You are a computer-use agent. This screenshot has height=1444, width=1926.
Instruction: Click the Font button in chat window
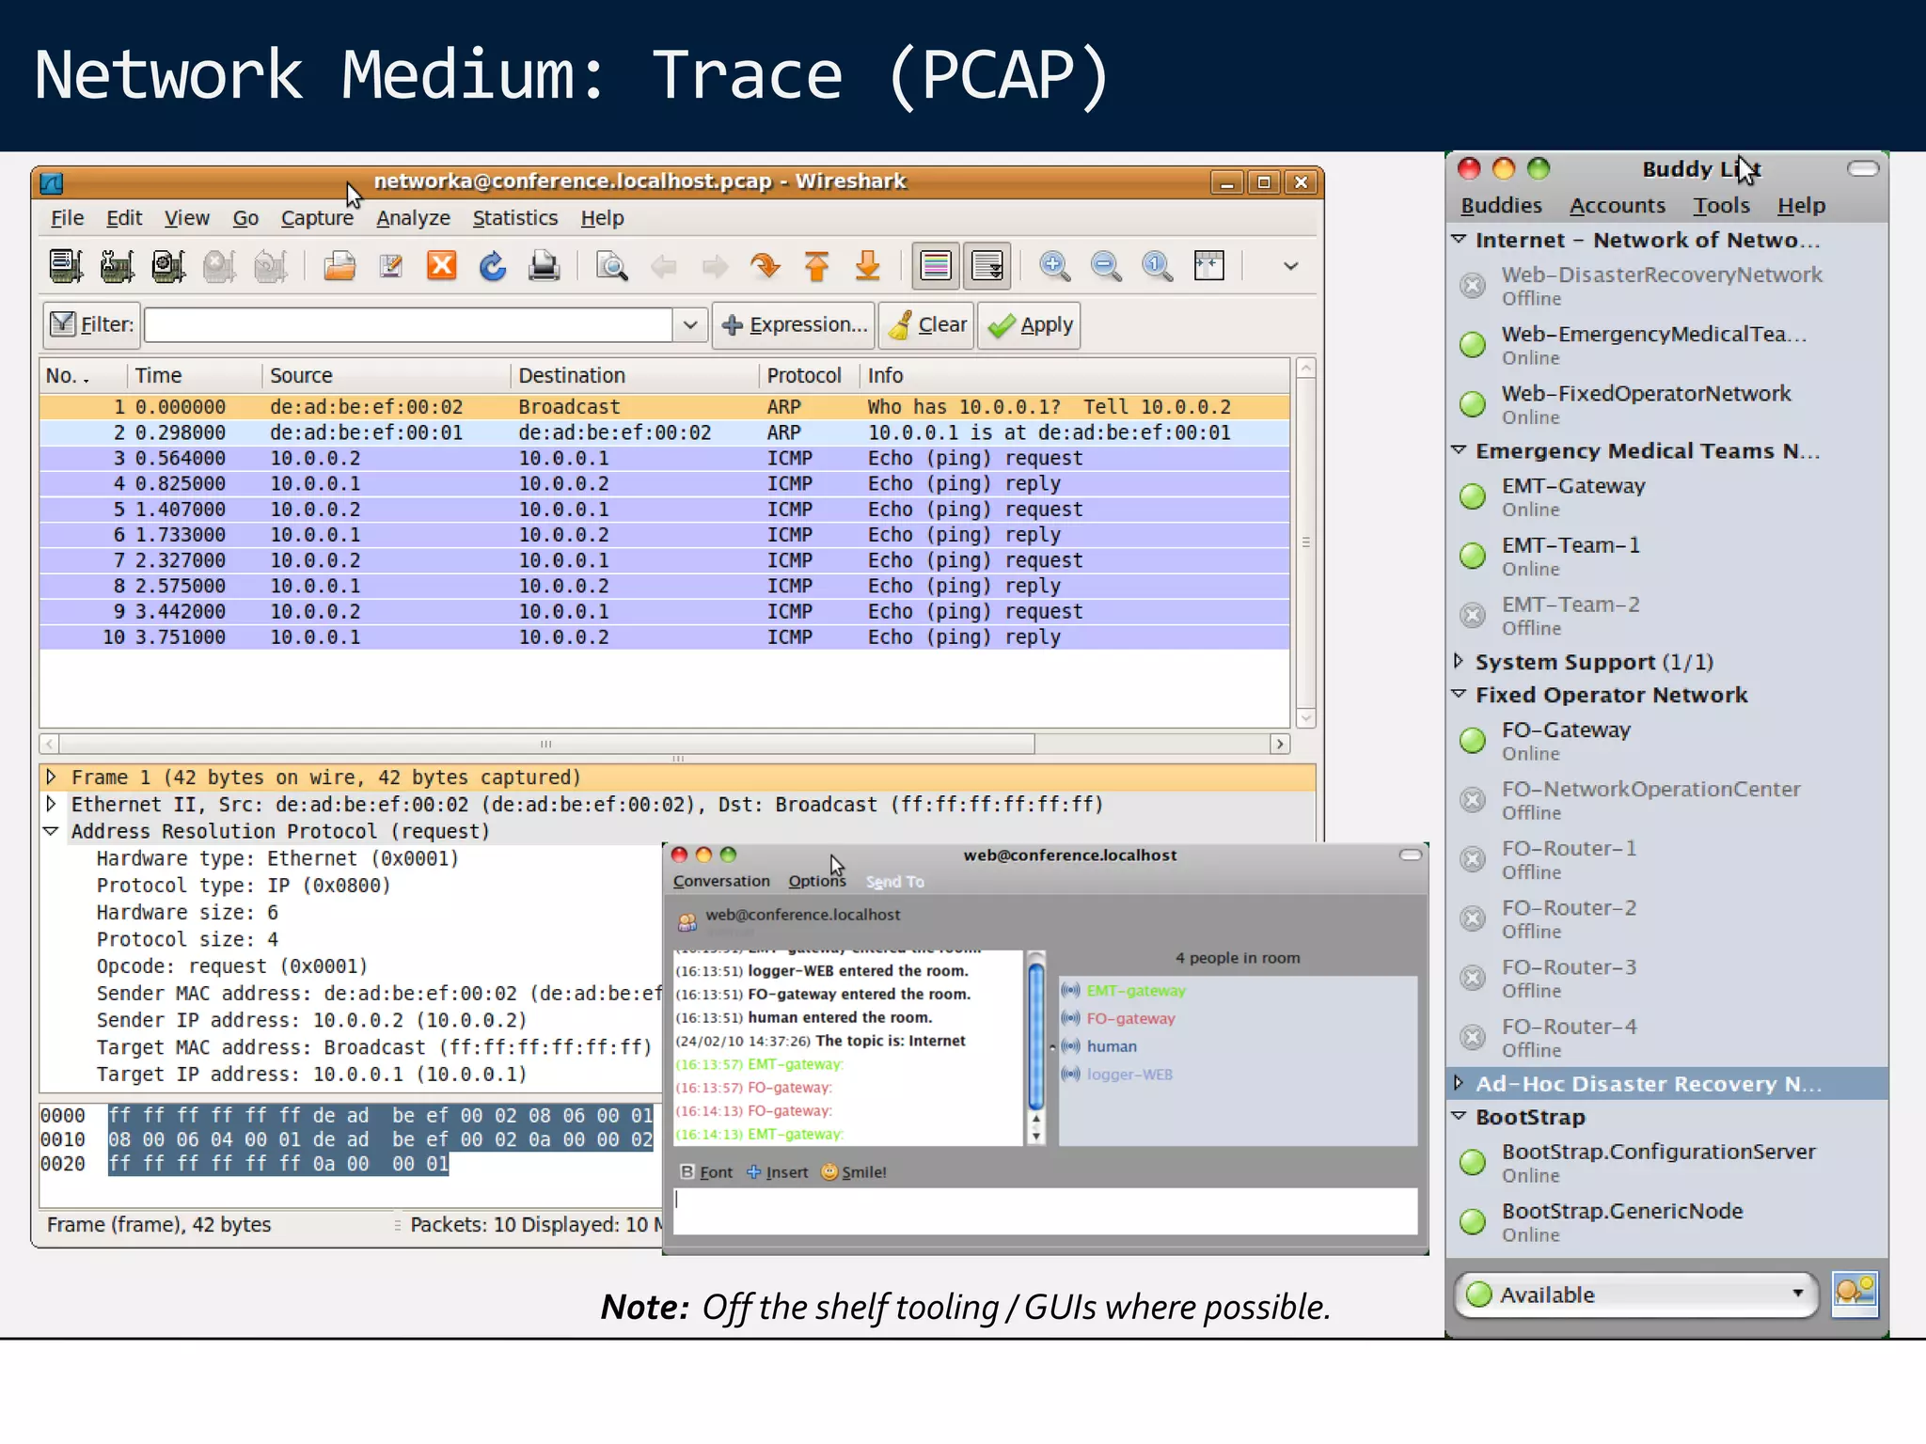(x=706, y=1172)
